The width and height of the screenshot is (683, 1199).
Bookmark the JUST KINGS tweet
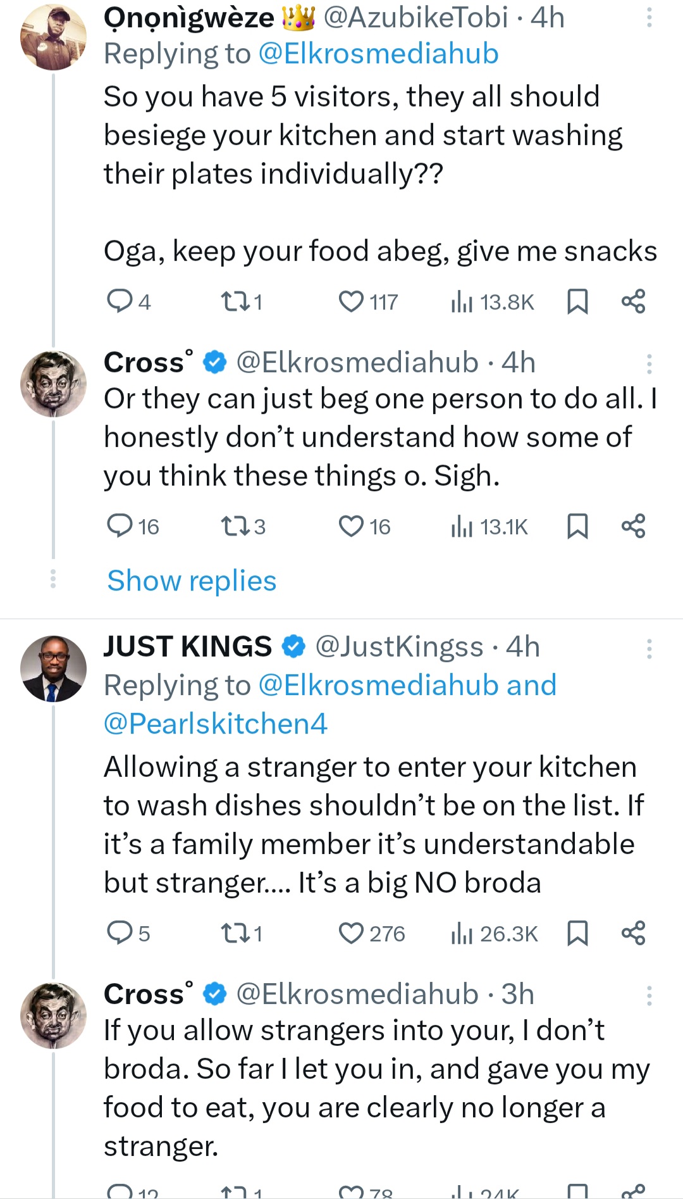coord(577,933)
